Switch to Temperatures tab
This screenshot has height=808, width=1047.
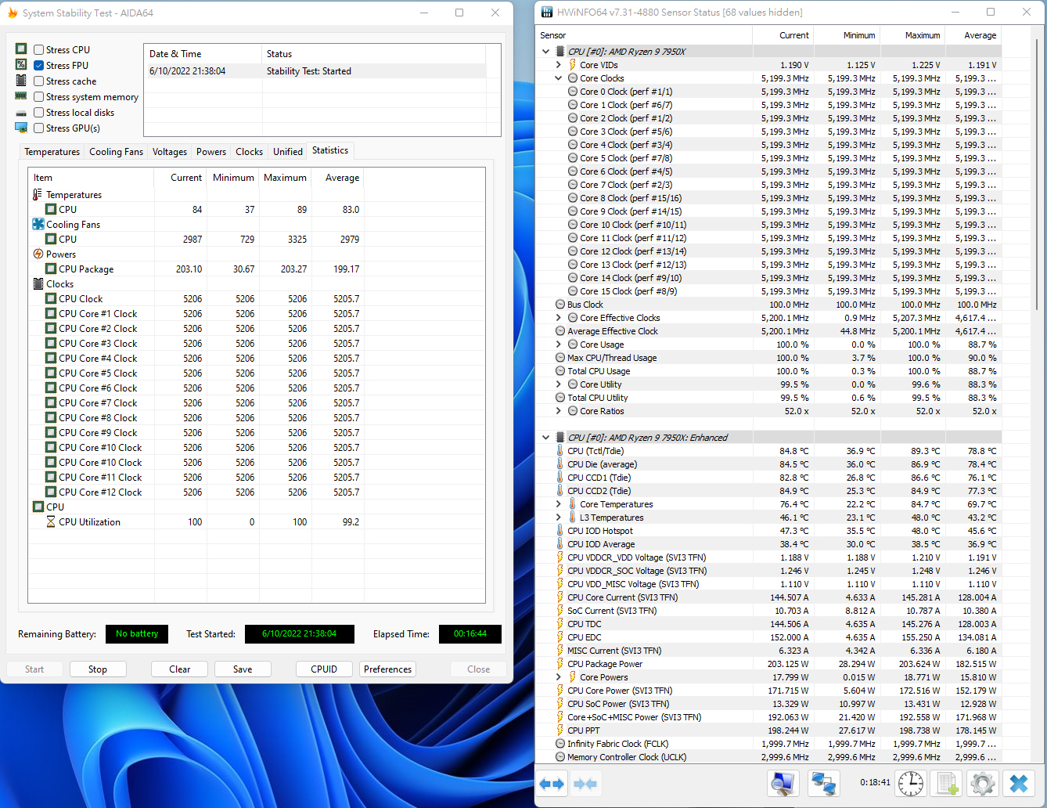pos(52,152)
